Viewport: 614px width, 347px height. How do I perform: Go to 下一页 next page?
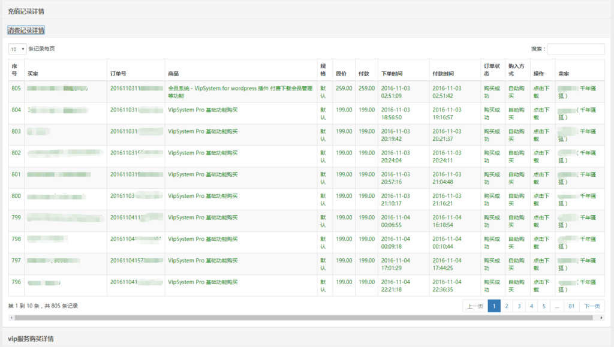pos(592,306)
